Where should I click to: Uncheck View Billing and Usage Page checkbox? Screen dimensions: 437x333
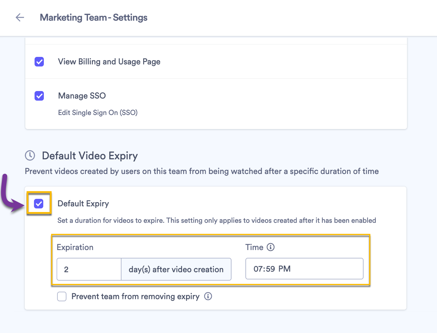pos(39,62)
